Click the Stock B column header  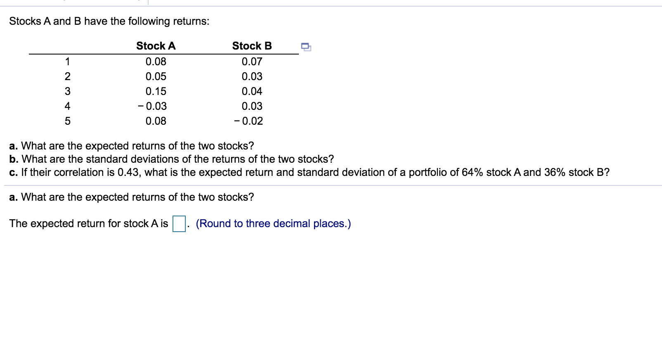(252, 46)
